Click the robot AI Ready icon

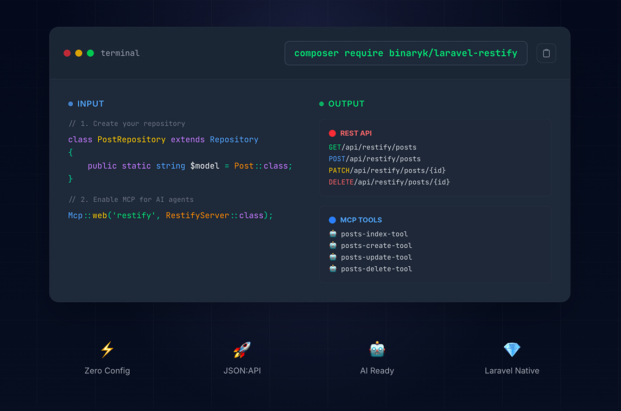pos(377,349)
